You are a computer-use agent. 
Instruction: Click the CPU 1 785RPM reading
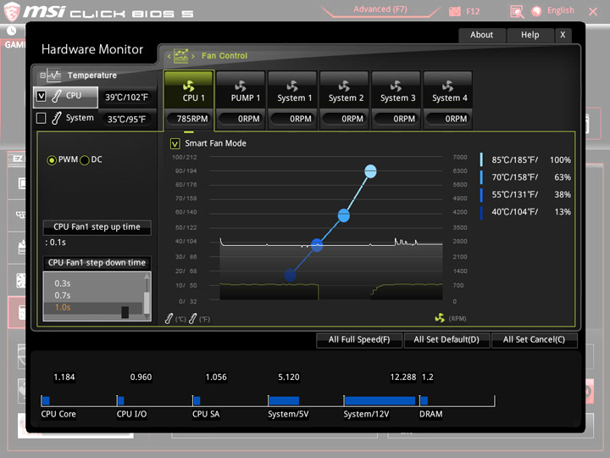[x=190, y=119]
